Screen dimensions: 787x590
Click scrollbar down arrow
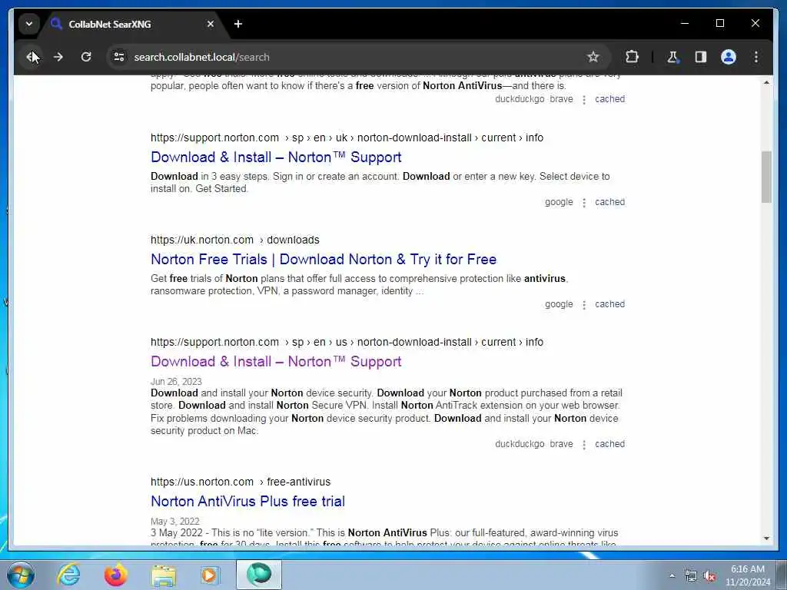[766, 539]
